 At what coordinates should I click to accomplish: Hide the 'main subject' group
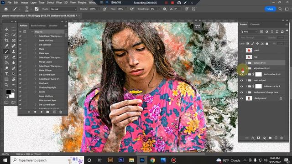(242, 80)
